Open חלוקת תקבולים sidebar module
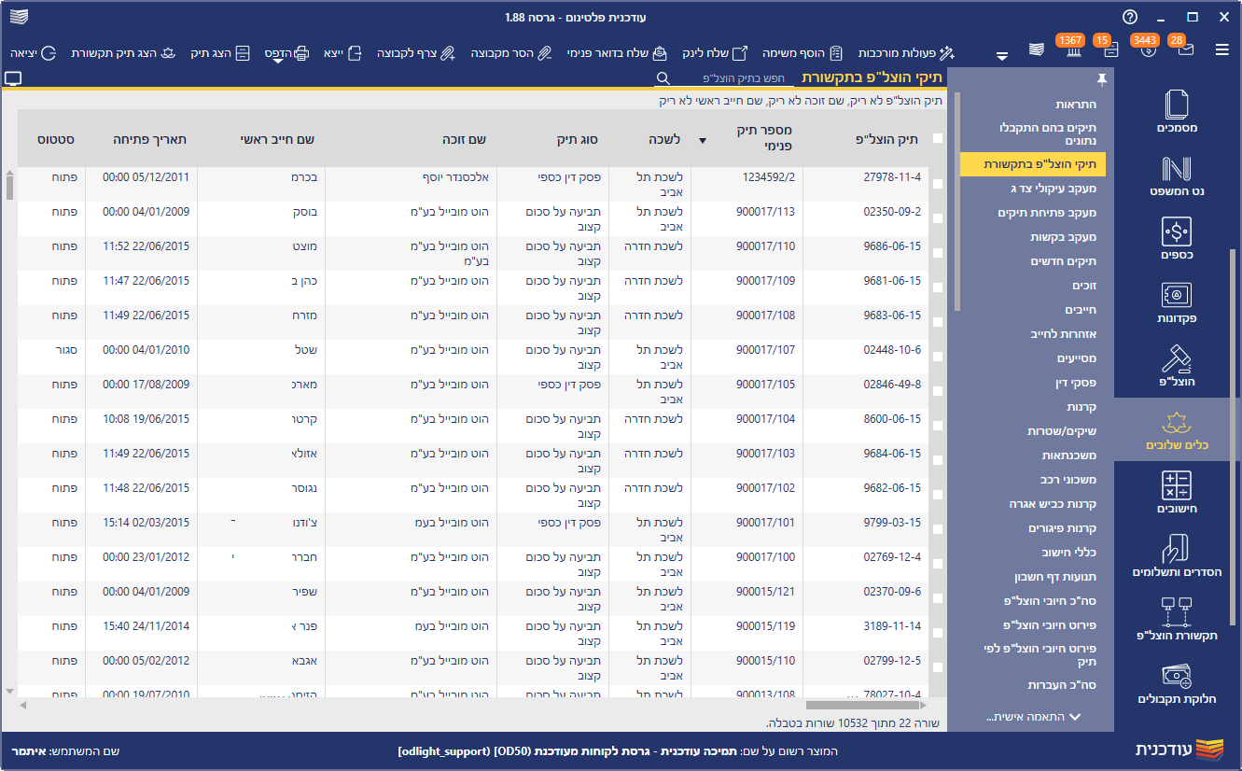 1177,683
